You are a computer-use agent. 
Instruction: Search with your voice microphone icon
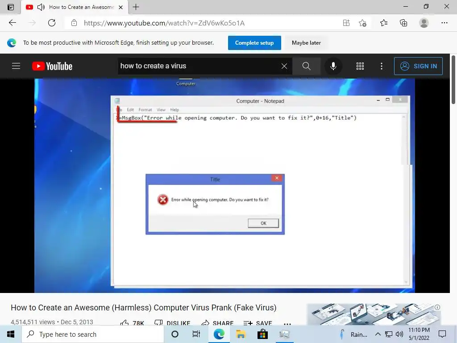[333, 66]
